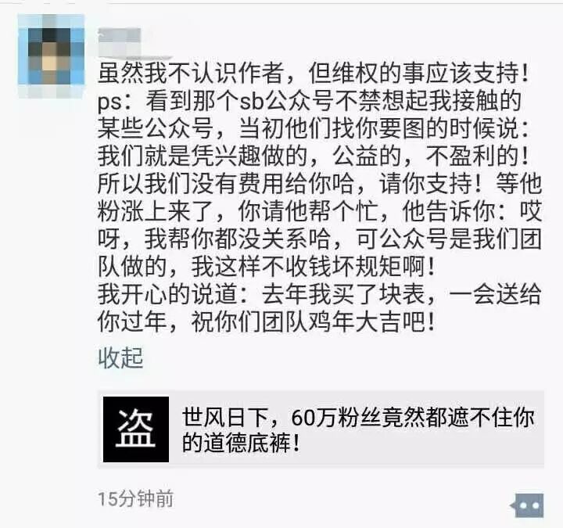563x528 pixels.
Task: Click the post line starting 虽然我不认识作者
Action: point(313,73)
